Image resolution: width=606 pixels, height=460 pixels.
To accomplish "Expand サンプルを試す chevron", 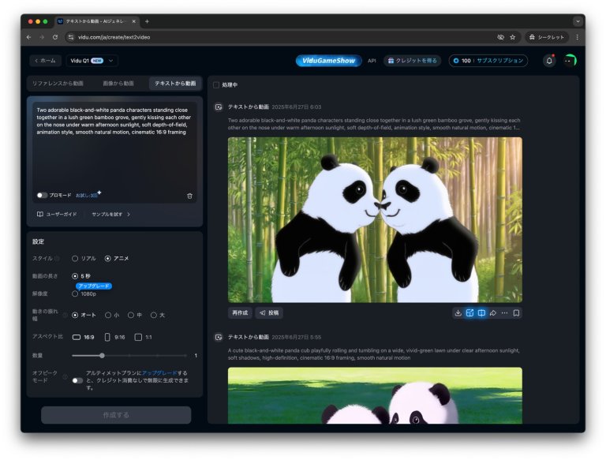I will [129, 214].
